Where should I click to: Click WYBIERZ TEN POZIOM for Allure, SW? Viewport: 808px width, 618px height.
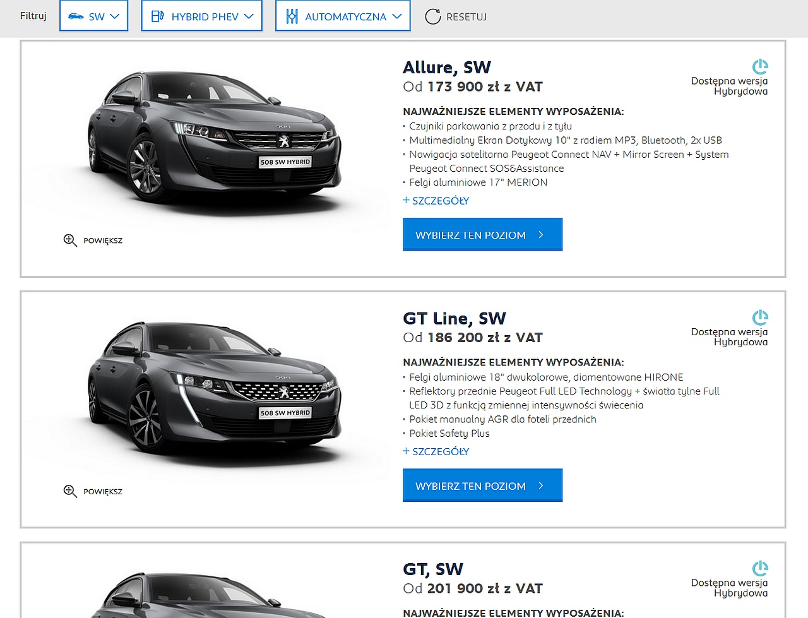(482, 234)
